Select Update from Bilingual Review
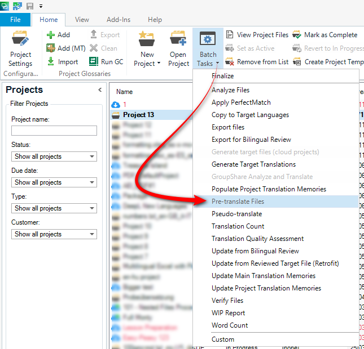 (x=276, y=251)
